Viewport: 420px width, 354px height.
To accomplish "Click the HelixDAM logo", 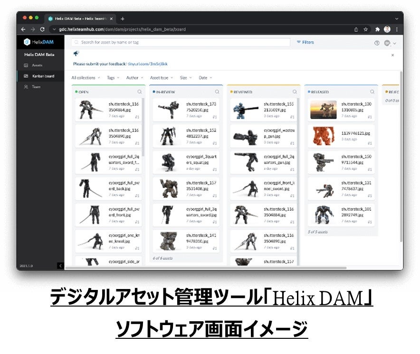I will coord(38,42).
